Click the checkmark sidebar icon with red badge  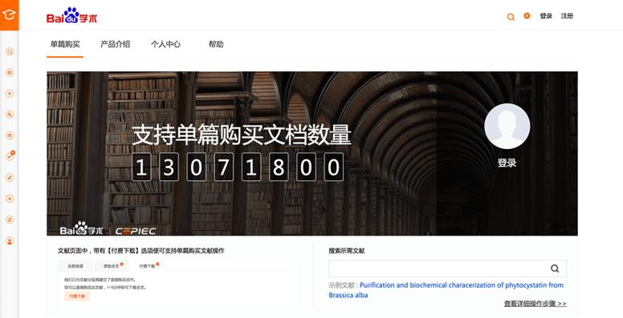coord(10,156)
